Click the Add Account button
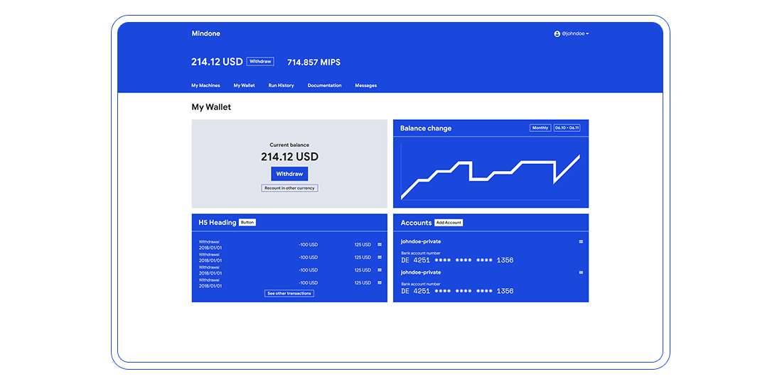 (x=449, y=223)
